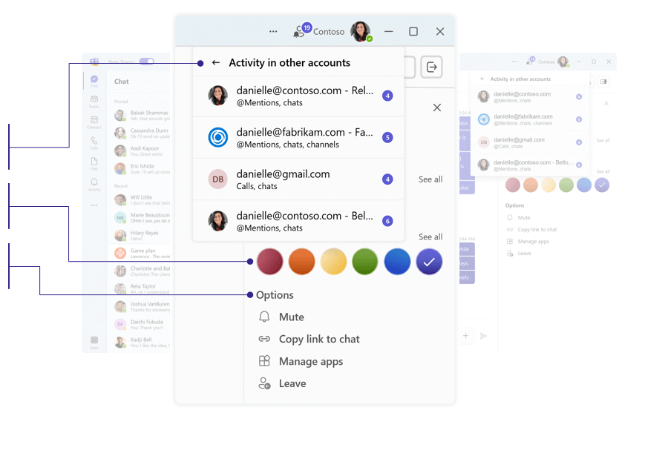Screen dimensions: 665x456
Task: Click Copy link to chat
Action: (318, 340)
